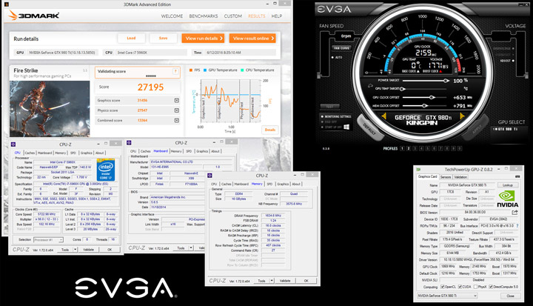
Task: Select profile 5 in EVGA Precision
Action: pos(428,148)
